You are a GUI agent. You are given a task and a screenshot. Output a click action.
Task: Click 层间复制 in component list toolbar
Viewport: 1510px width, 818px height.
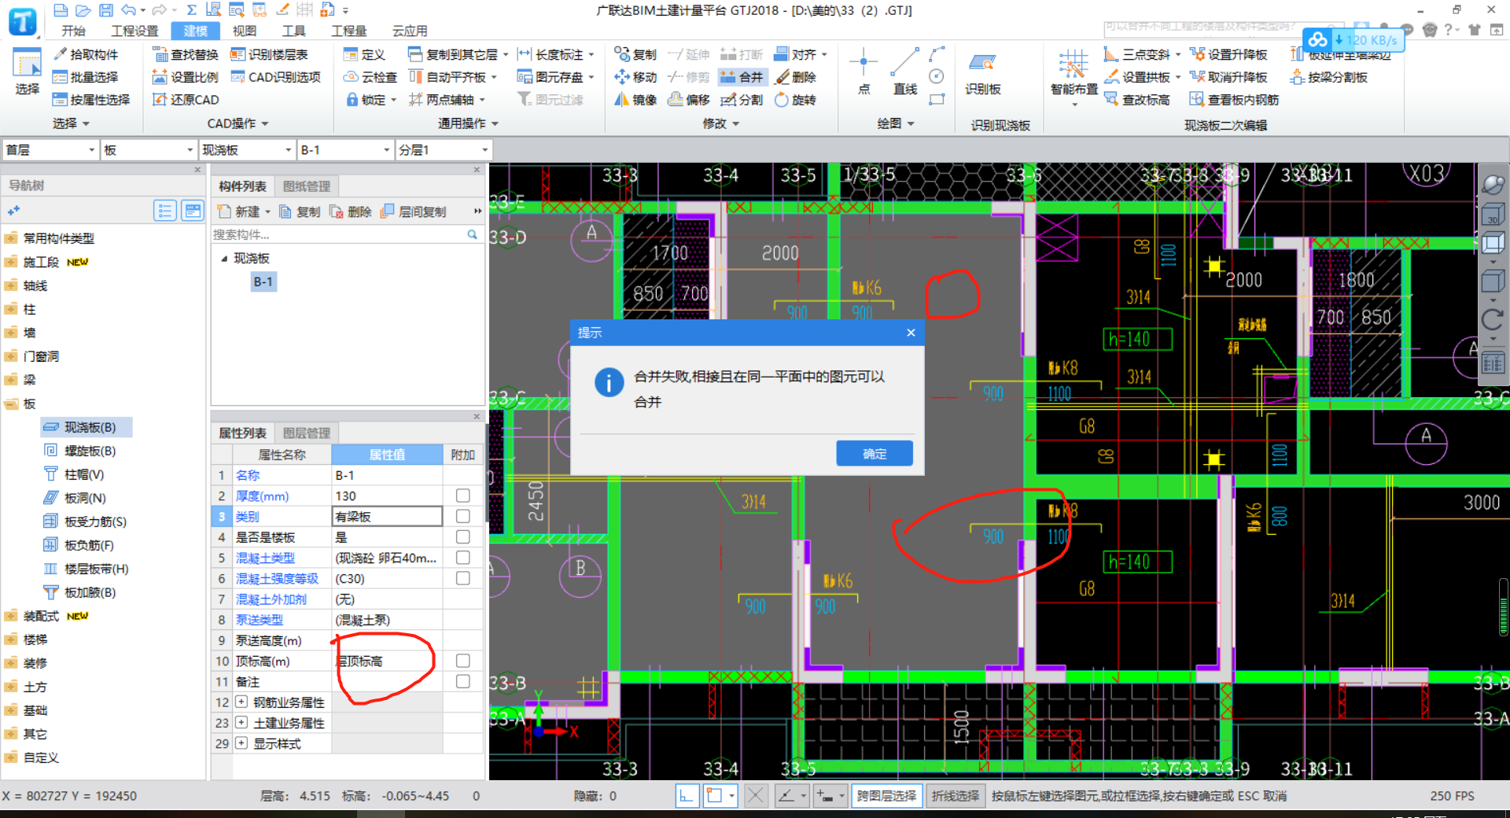[x=414, y=212]
